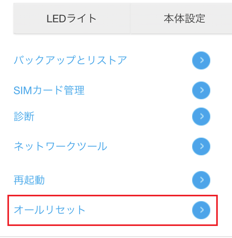This screenshot has height=238, width=232.
Task: Expand the SIM card management chevron circle
Action: coord(201,90)
